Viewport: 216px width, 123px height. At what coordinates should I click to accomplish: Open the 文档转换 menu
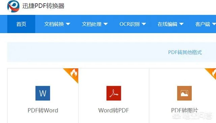pyautogui.click(x=57, y=24)
